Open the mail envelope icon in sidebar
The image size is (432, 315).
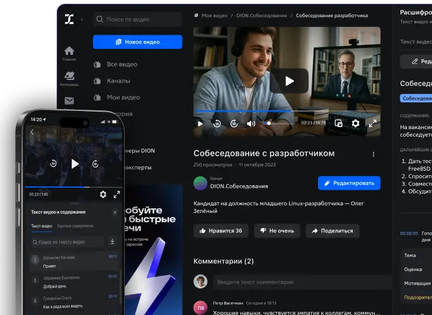click(x=69, y=101)
